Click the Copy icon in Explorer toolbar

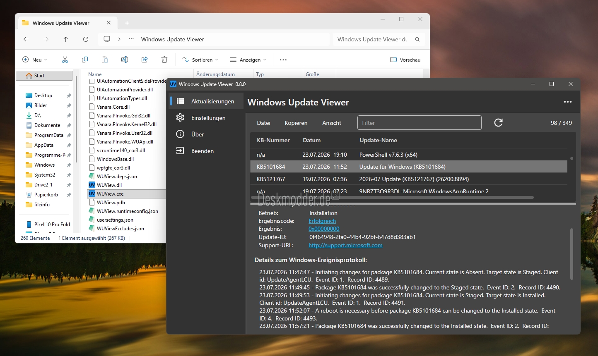click(x=85, y=60)
